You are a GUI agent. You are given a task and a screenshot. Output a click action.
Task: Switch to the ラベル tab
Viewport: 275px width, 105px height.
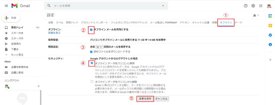coord(59,22)
